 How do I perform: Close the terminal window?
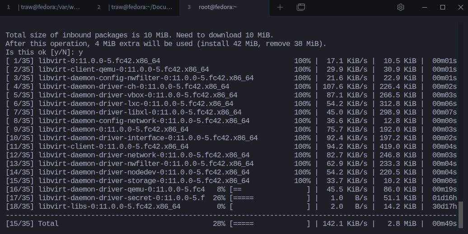pos(460,7)
